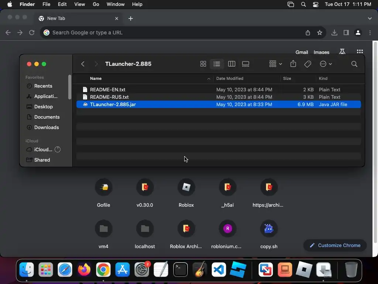Open Chrome profile icon

click(358, 33)
